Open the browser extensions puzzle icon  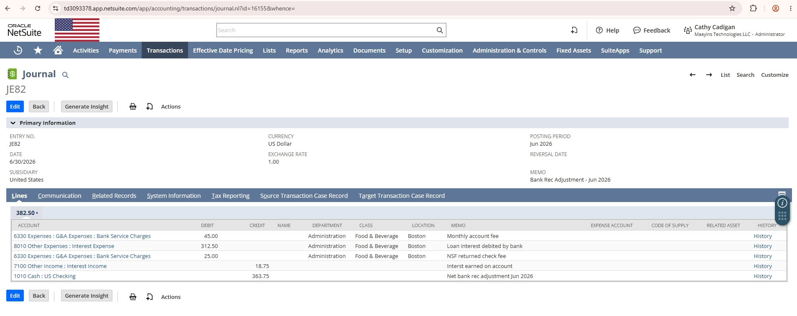pos(754,8)
